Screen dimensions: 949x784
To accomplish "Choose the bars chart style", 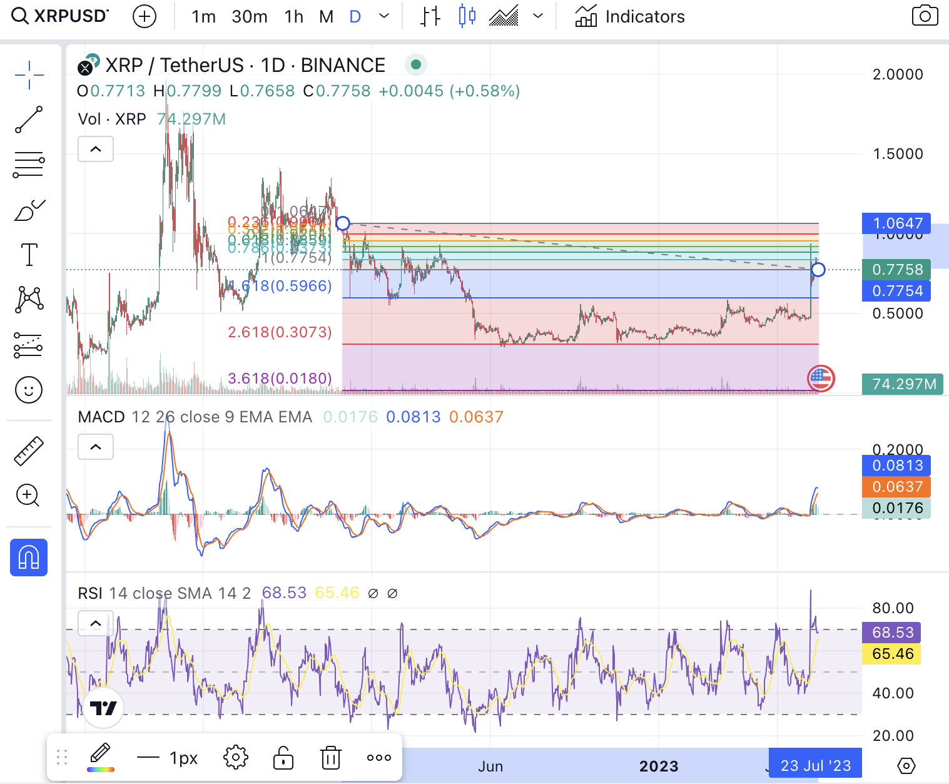I will pos(430,17).
